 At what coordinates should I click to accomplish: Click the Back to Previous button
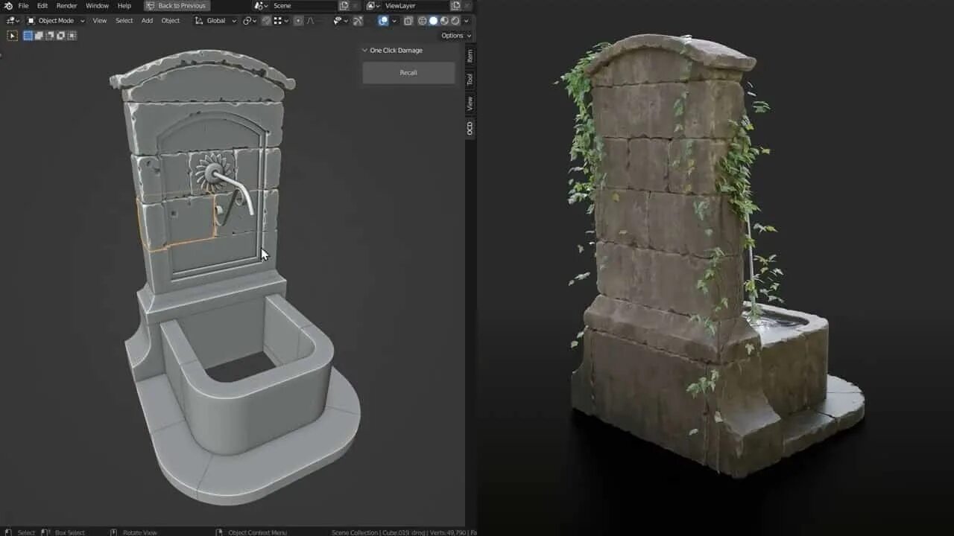point(177,5)
